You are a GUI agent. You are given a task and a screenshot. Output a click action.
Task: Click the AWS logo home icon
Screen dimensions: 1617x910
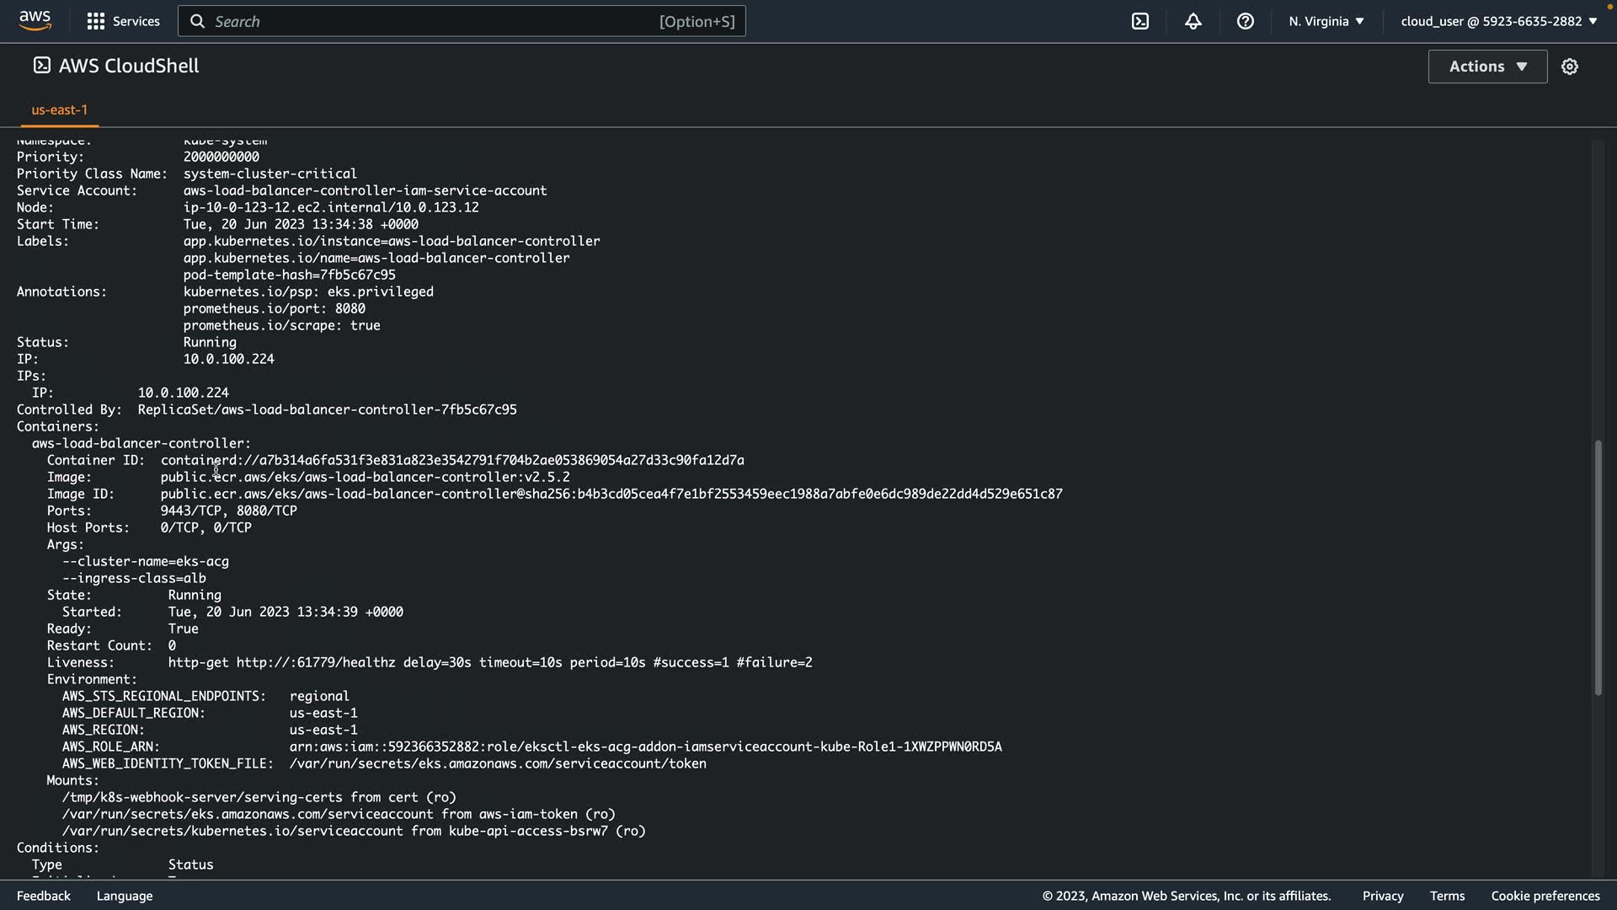[35, 20]
